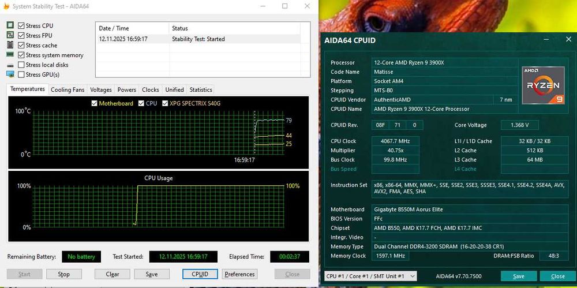Screen dimensions: 577x288
Task: Click the Instruction Set list text
Action: tap(470, 188)
